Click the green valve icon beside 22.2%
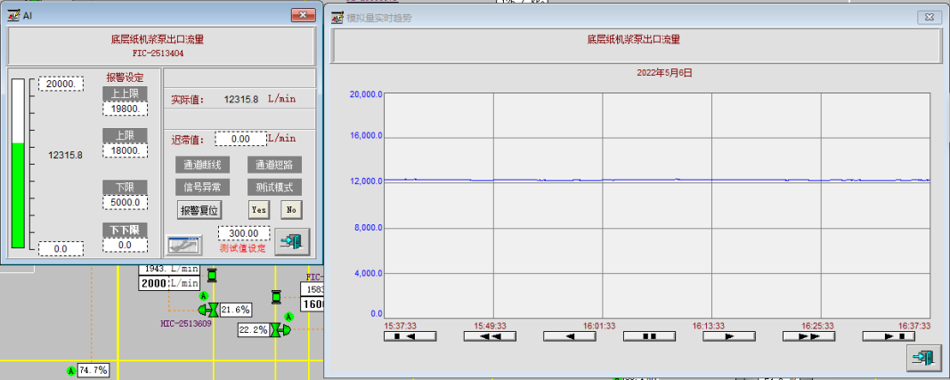Image resolution: width=950 pixels, height=380 pixels. pyautogui.click(x=280, y=329)
